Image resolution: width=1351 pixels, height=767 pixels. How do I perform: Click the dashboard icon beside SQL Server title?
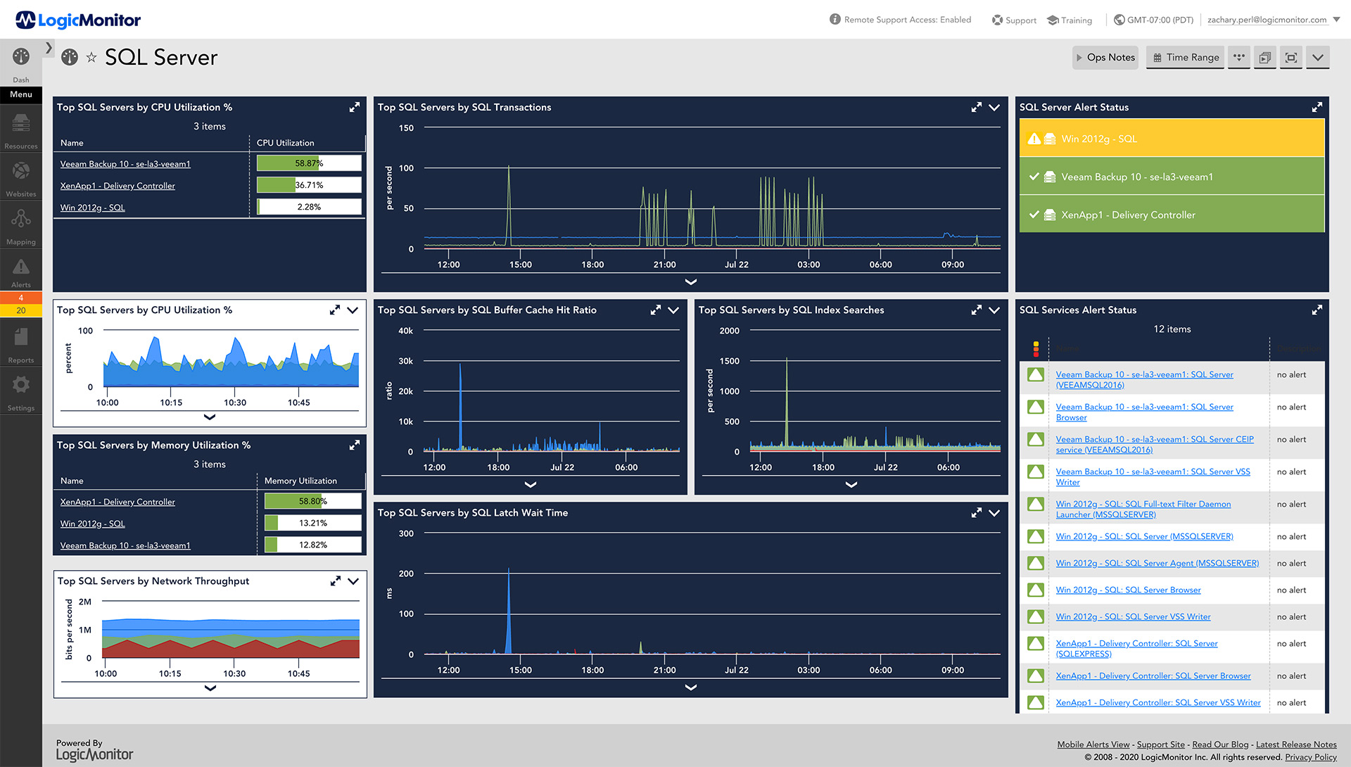coord(70,57)
